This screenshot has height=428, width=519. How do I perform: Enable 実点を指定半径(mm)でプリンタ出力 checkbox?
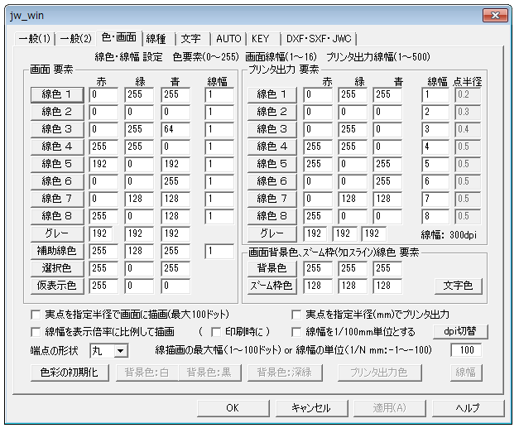coord(296,315)
